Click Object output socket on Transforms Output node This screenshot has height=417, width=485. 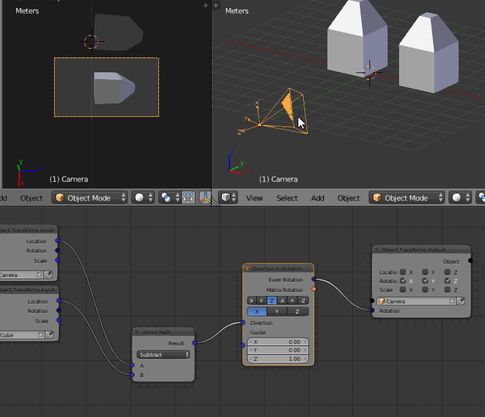coord(471,261)
